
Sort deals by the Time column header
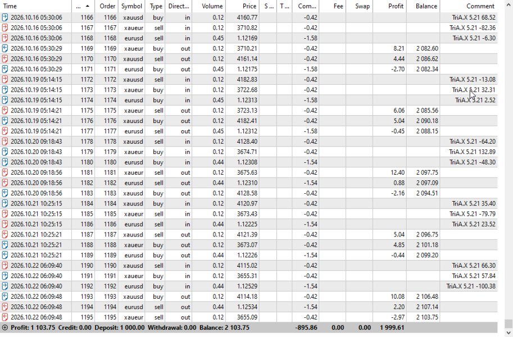coord(35,6)
